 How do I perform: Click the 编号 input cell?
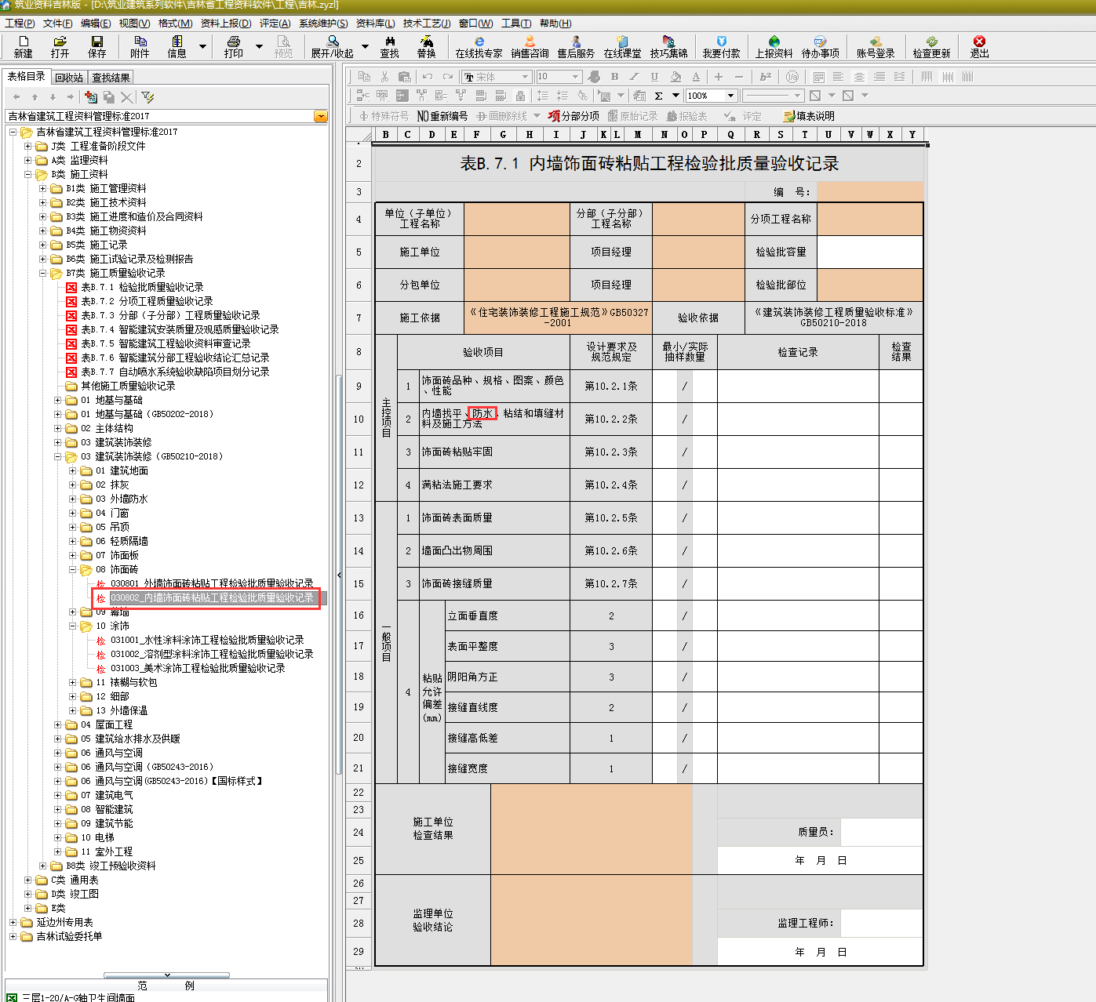coord(870,191)
